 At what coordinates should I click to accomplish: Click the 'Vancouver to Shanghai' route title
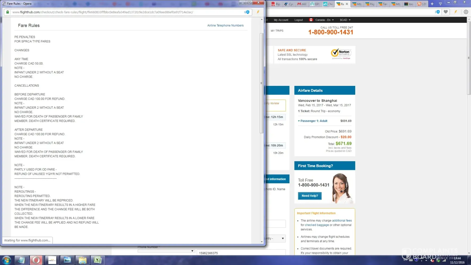click(317, 101)
